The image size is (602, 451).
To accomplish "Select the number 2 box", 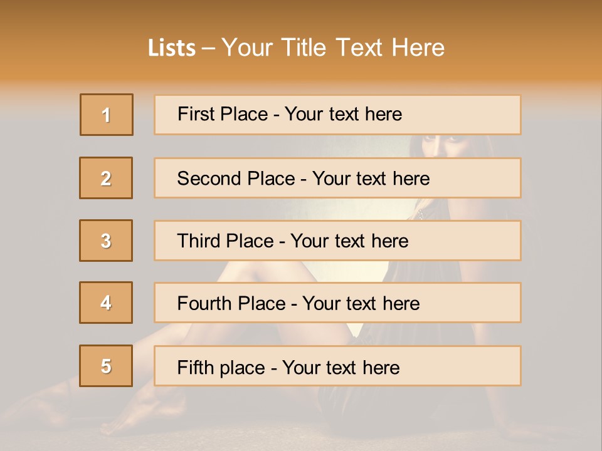I will [106, 178].
